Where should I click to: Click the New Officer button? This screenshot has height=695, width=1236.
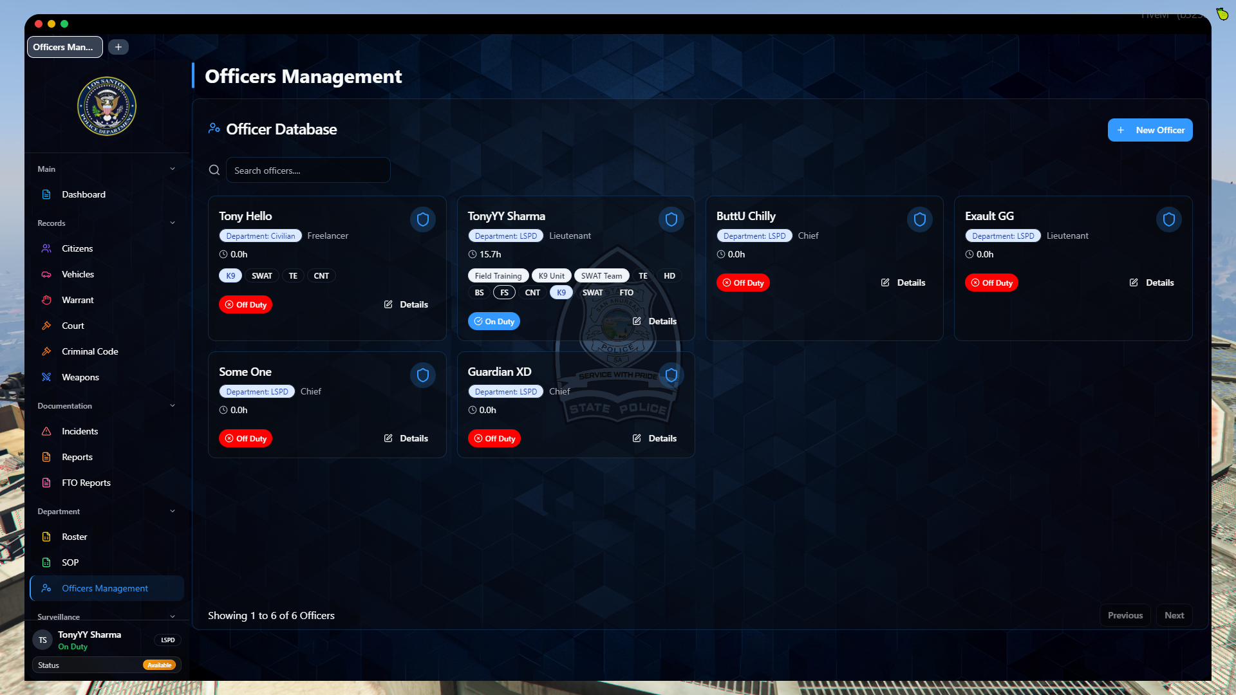[1150, 130]
